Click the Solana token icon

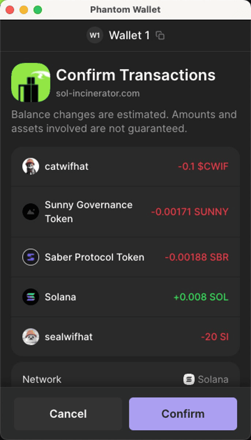[31, 297]
